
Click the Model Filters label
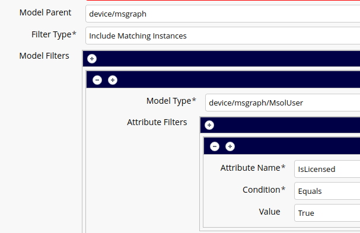tap(44, 56)
